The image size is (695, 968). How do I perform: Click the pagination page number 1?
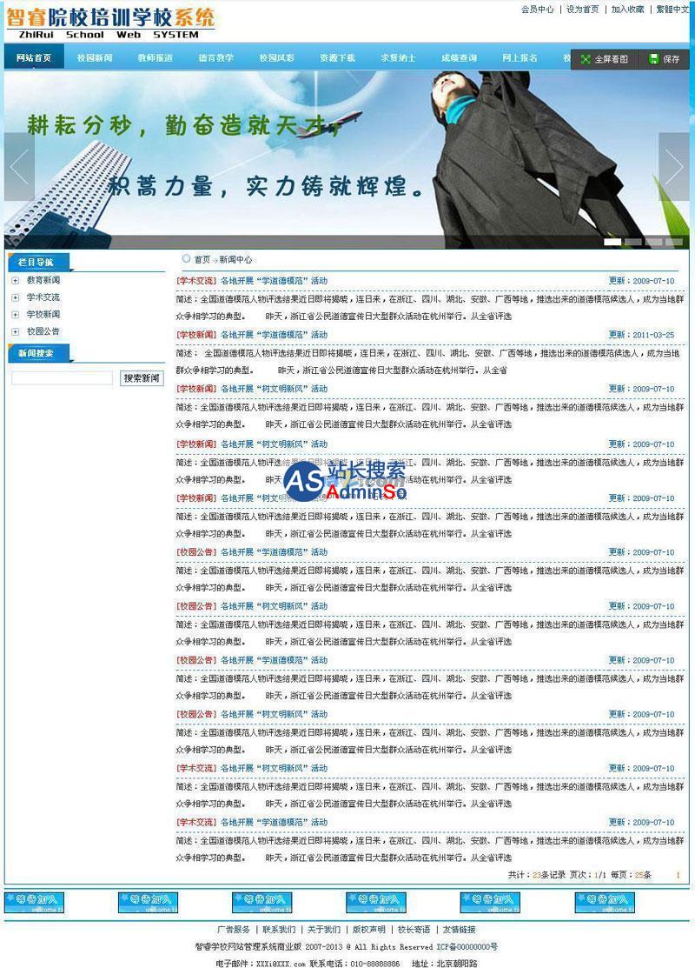pos(678,875)
